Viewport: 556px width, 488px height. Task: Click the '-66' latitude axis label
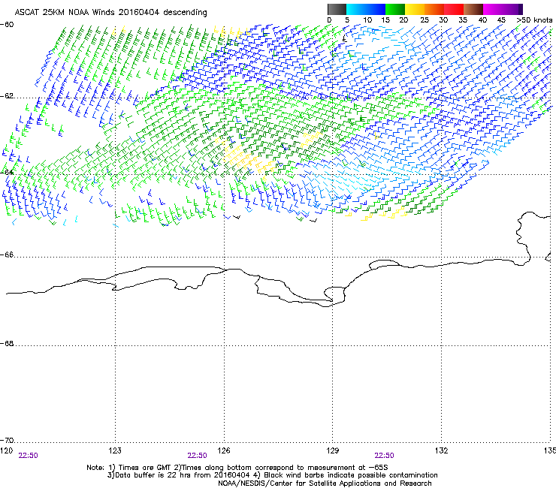(x=7, y=255)
